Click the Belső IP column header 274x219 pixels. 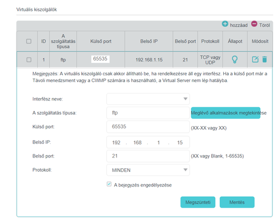[x=149, y=41]
